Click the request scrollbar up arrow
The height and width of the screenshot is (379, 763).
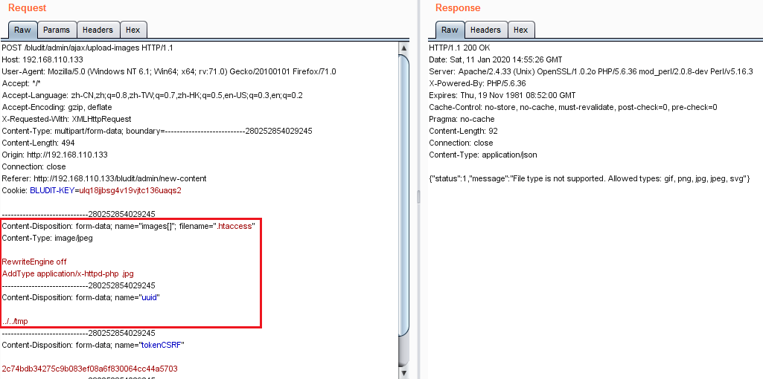tap(403, 48)
